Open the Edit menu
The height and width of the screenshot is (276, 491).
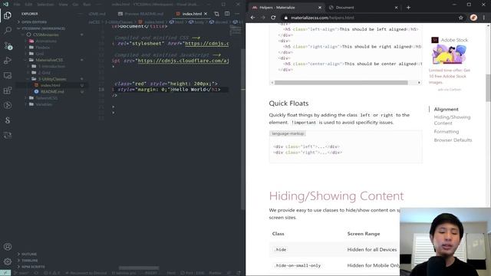28,5
